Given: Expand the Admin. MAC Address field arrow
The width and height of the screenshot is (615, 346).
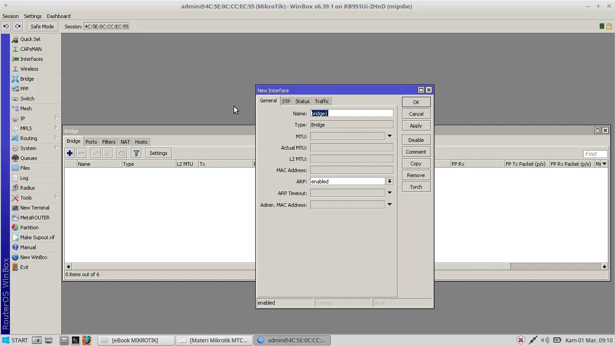Looking at the screenshot, I should click(389, 205).
